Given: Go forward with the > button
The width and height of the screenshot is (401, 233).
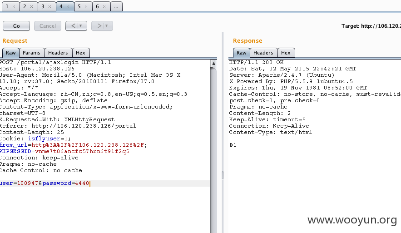Looking at the screenshot, I should coord(99,26).
